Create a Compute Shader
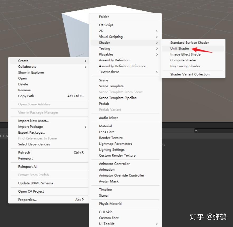 183,60
